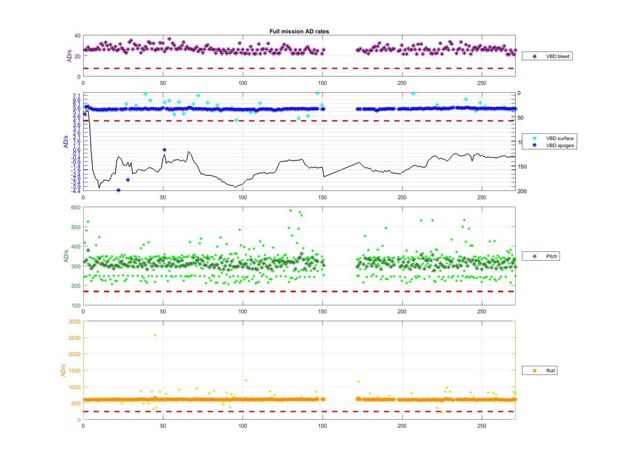Screen dimensions: 640x472
Task: Select the lowest VBD apogee star near -4.4
Action: [x=118, y=190]
